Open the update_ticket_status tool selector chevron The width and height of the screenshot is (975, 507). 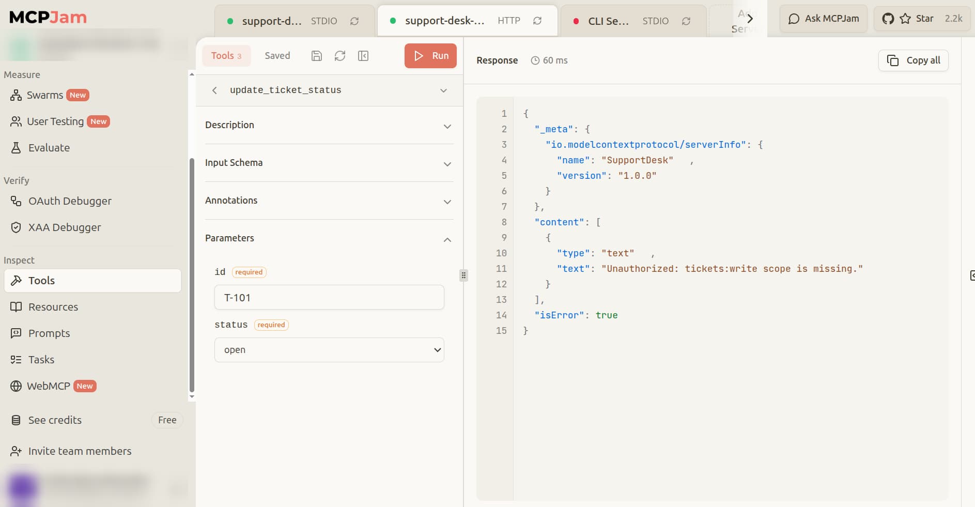tap(443, 90)
